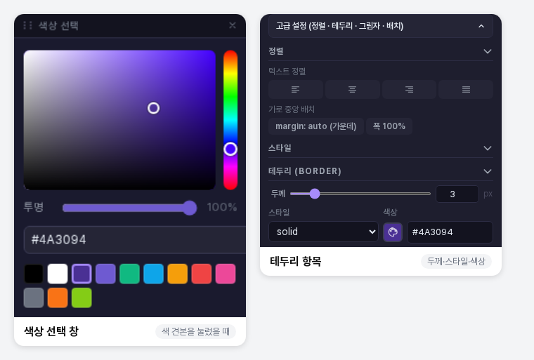Select the white color swatch
This screenshot has width=534, height=360.
58,274
